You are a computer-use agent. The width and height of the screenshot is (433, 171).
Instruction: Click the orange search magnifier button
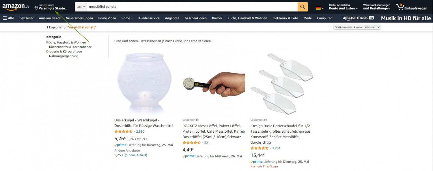(303, 7)
